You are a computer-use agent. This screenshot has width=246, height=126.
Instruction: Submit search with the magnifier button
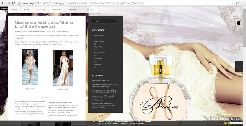118,20
